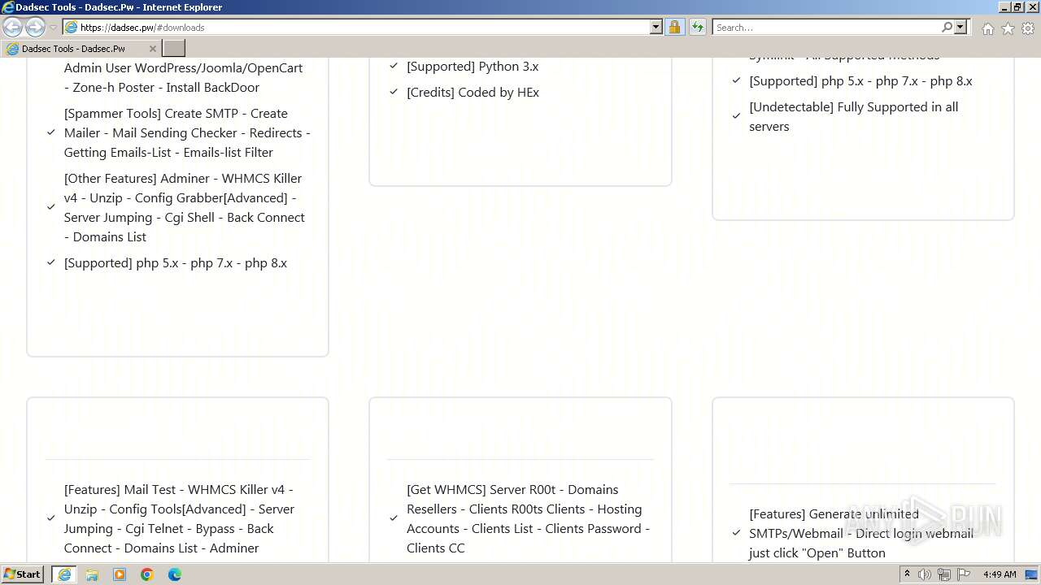1041x585 pixels.
Task: Open the Tools gear icon
Action: [x=1028, y=28]
